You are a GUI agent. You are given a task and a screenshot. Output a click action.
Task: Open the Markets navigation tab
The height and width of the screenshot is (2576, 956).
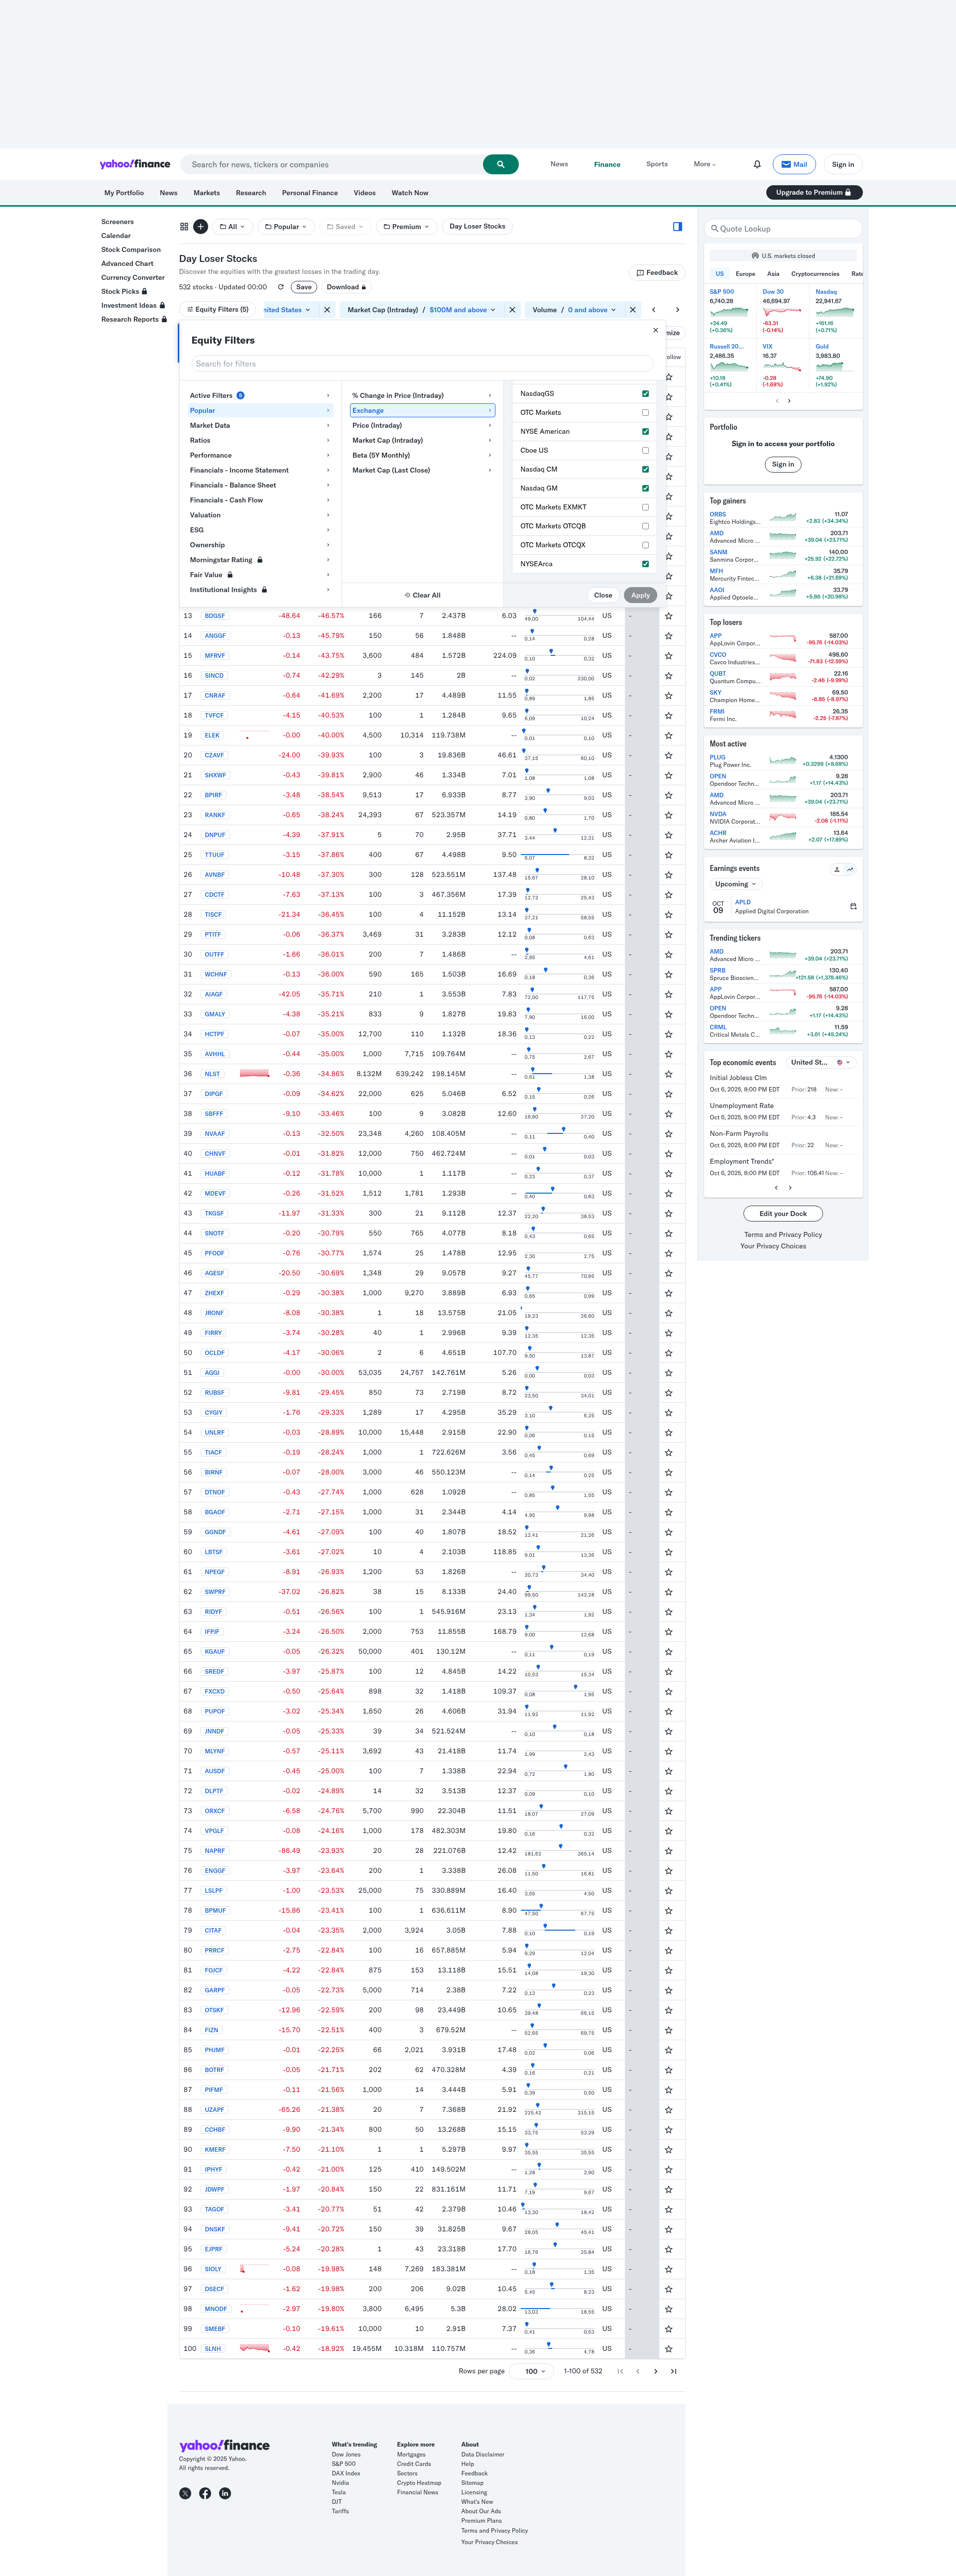point(206,193)
